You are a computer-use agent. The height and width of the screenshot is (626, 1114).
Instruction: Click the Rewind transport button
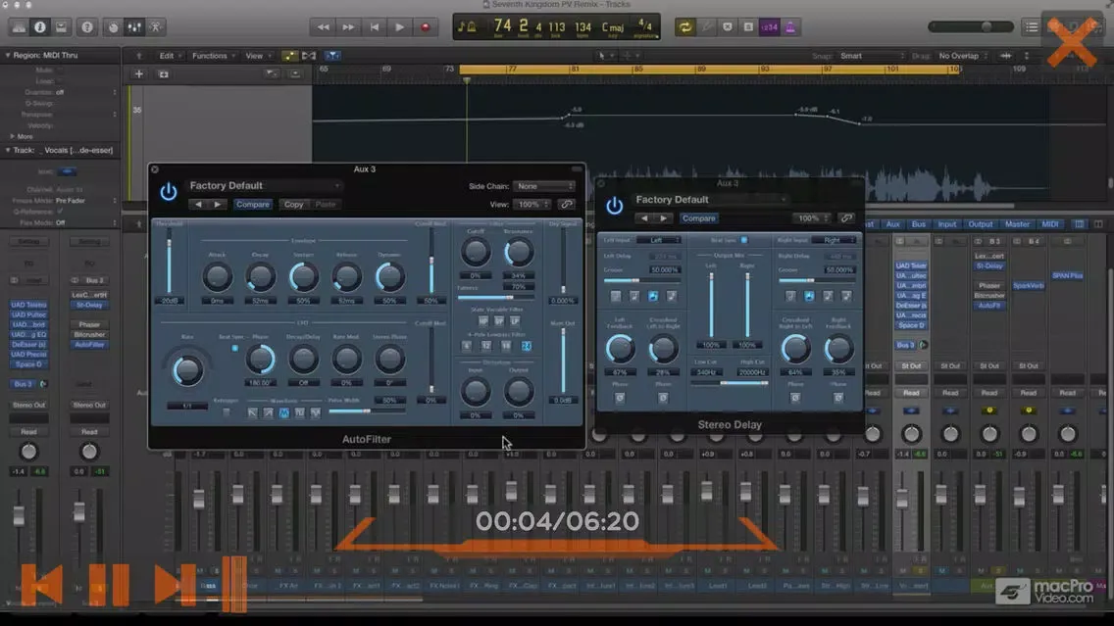323,27
